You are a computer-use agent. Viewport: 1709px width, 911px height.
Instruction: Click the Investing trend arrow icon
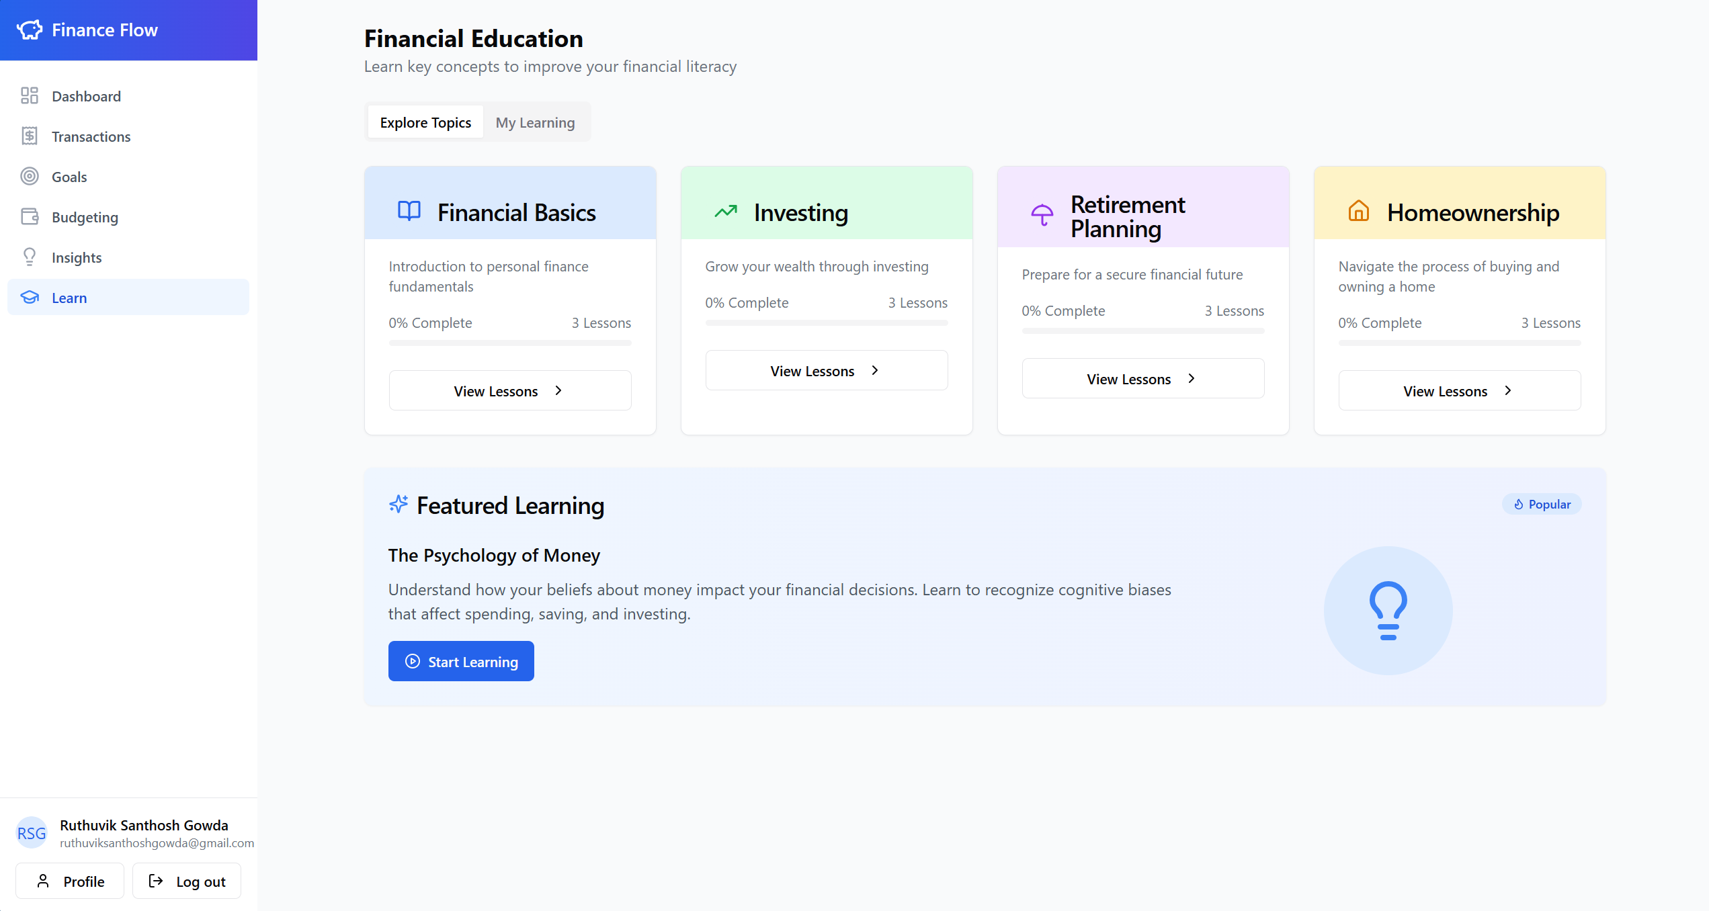pyautogui.click(x=725, y=212)
